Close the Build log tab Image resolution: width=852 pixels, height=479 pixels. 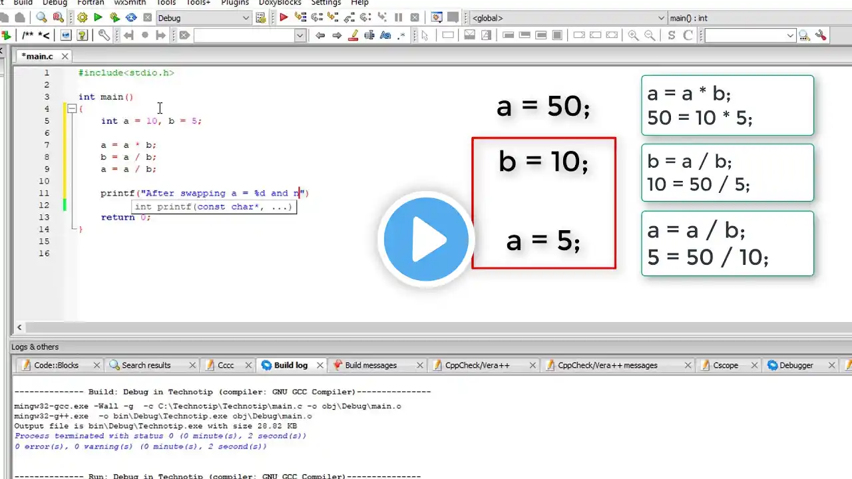[x=319, y=365]
